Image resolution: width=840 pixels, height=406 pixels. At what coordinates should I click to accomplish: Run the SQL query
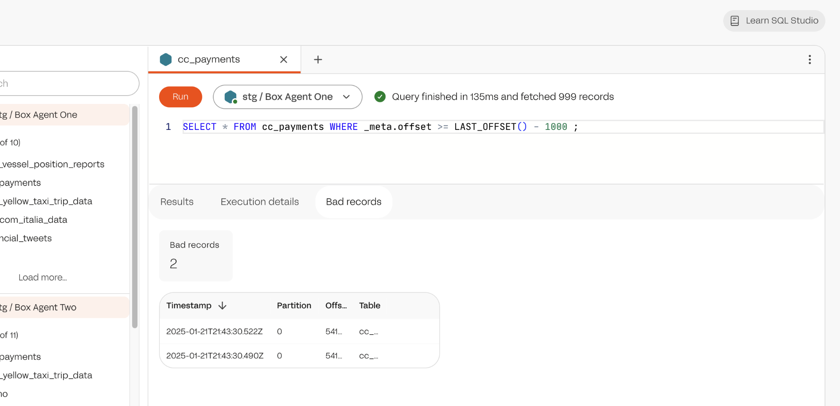tap(180, 97)
